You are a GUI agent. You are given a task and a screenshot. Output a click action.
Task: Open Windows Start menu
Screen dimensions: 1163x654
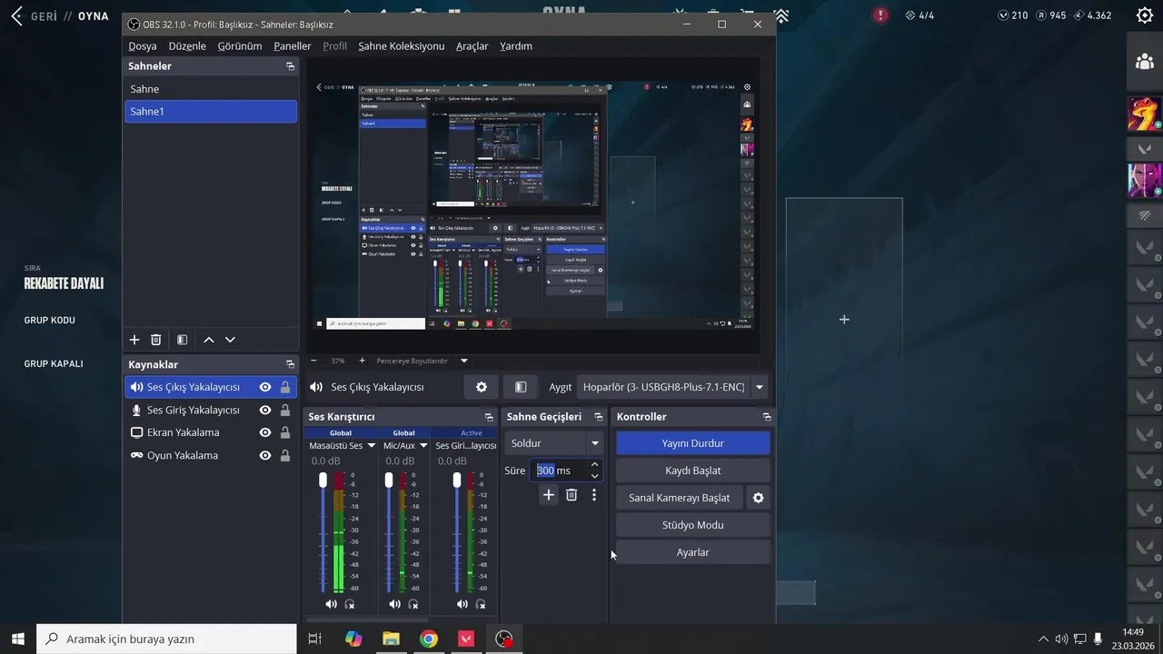[x=17, y=639]
